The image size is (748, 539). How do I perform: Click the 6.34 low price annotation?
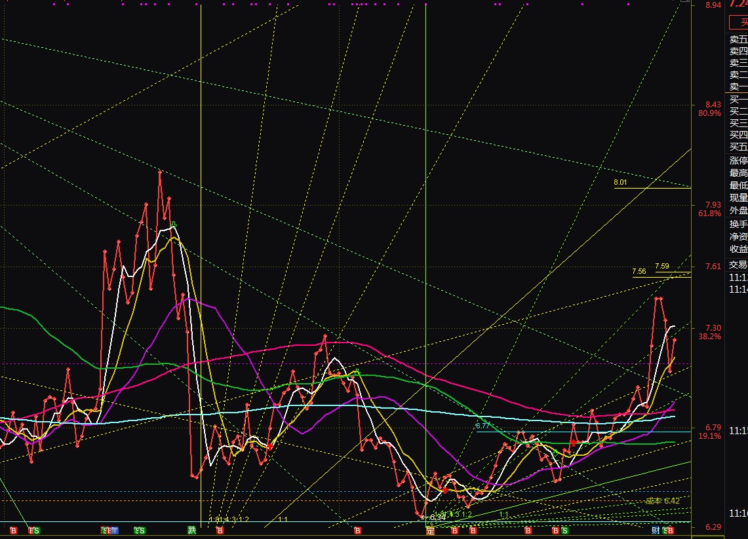437,517
